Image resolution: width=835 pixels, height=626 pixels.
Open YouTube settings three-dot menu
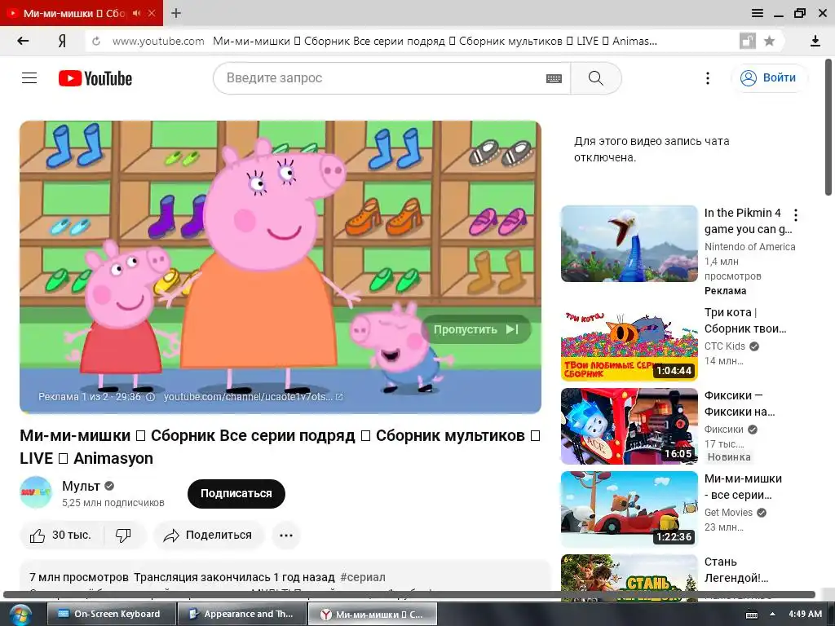707,78
